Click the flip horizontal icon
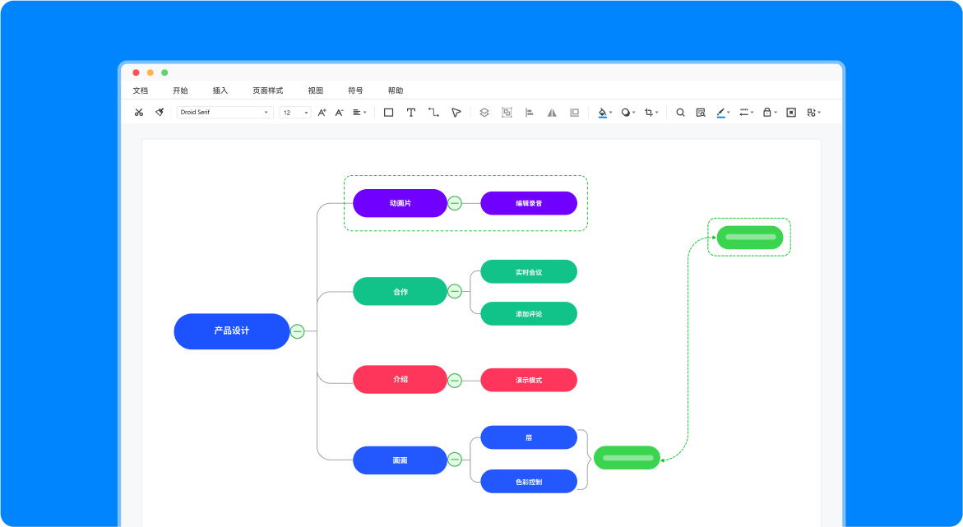963x527 pixels. click(x=552, y=113)
